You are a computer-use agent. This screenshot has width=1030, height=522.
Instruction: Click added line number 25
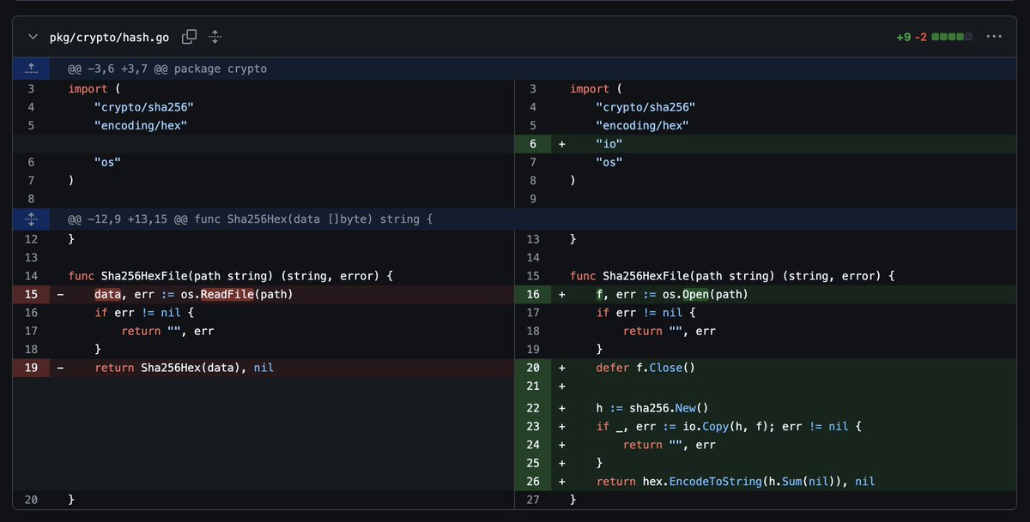pos(533,463)
